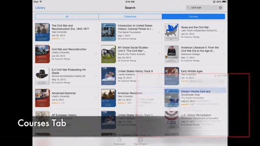Tap chevron beside Advanced Grammar
The height and width of the screenshot is (146, 260).
point(96,98)
